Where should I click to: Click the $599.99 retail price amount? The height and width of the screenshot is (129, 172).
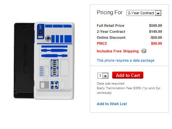(x=155, y=26)
